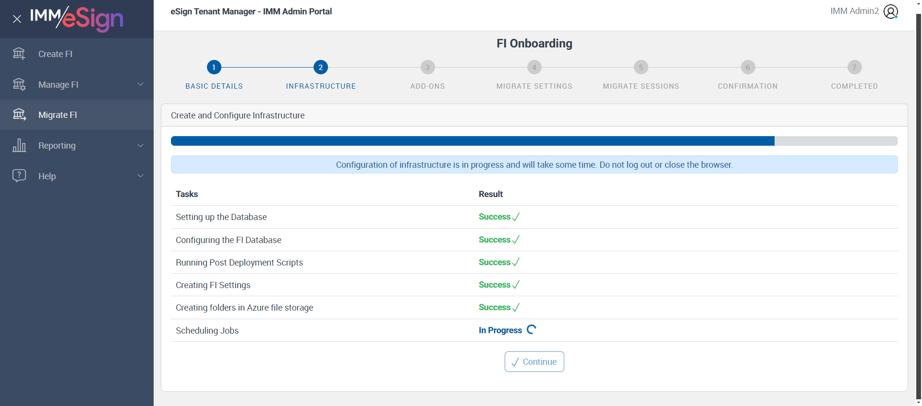Click the CONFIRMATION step label
Screen dimensions: 922x406
click(x=748, y=86)
